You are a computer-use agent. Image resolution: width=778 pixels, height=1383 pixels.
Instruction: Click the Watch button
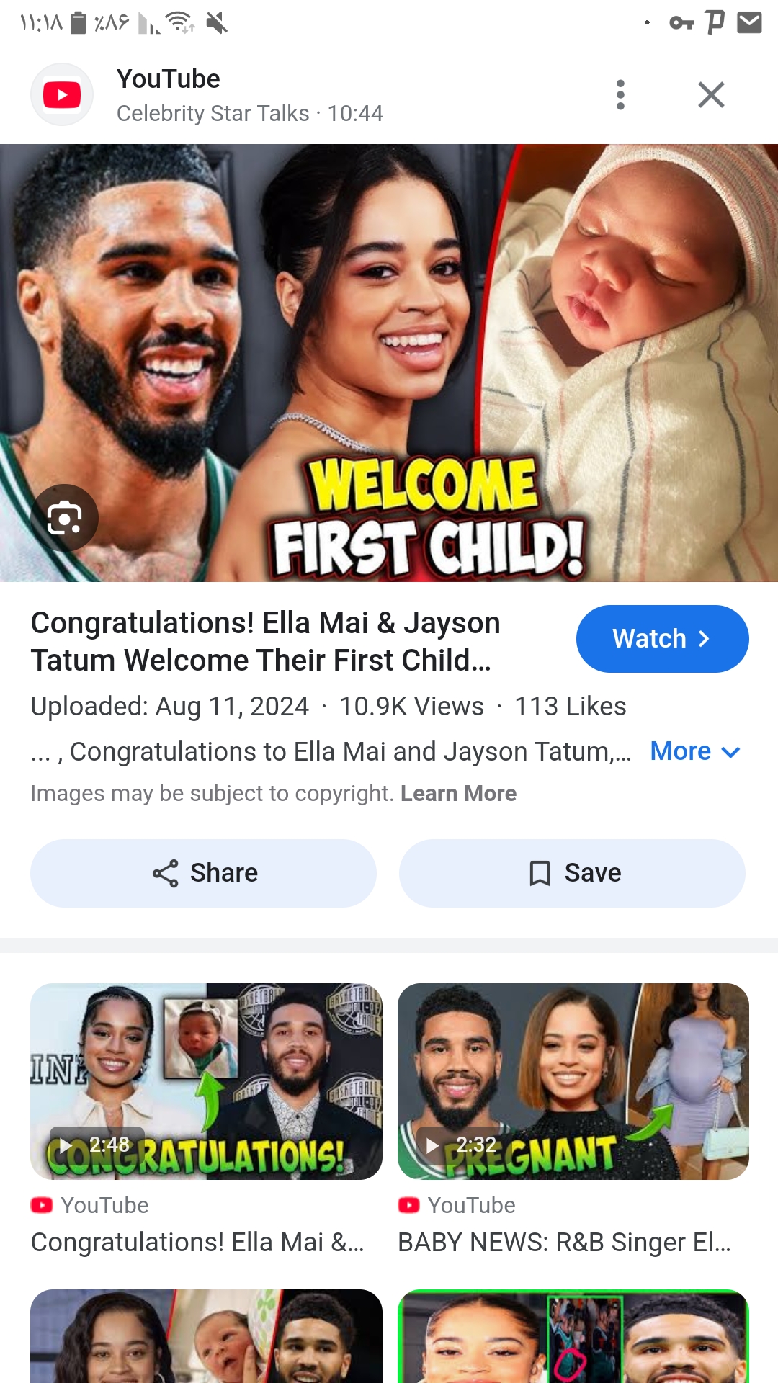coord(662,639)
